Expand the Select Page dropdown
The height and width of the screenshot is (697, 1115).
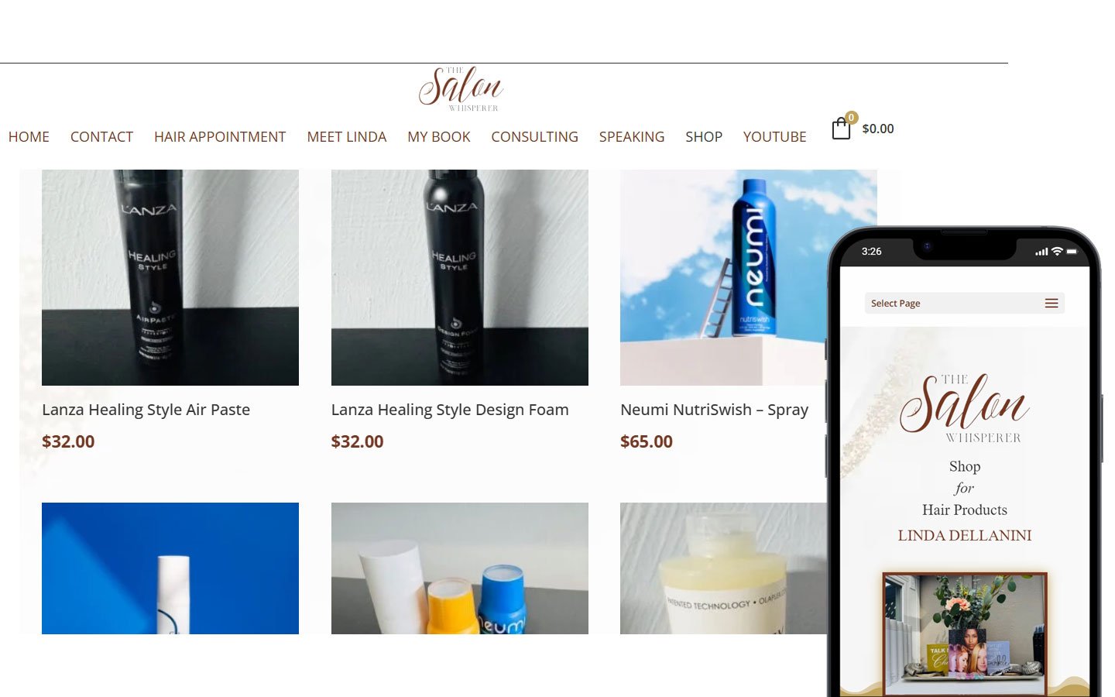click(964, 304)
